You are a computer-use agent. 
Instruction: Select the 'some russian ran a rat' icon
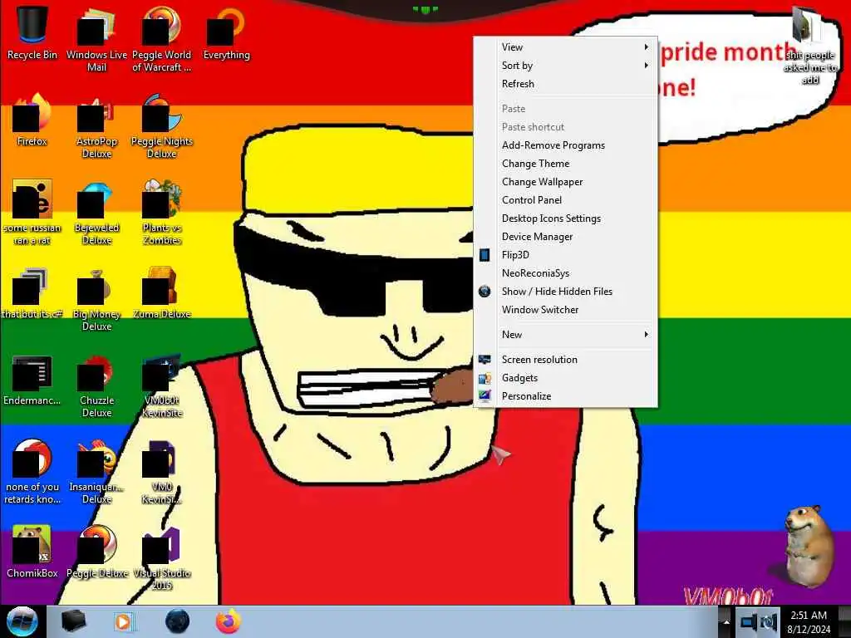32,213
